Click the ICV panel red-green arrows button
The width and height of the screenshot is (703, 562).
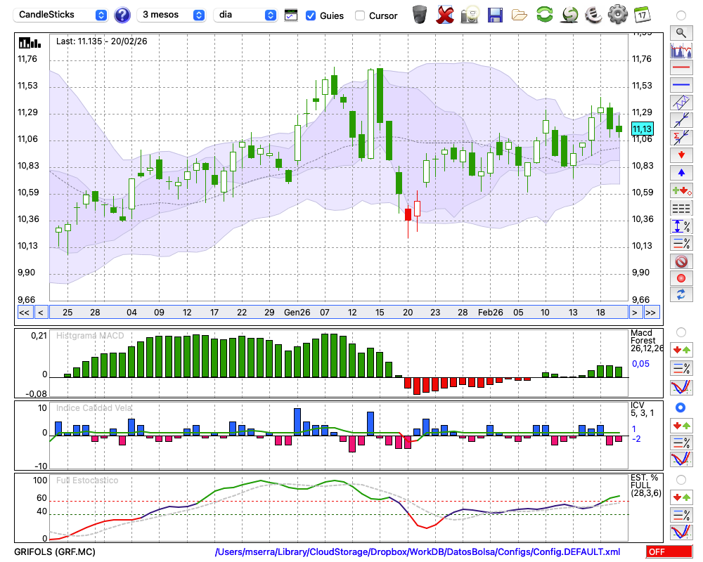coord(681,425)
